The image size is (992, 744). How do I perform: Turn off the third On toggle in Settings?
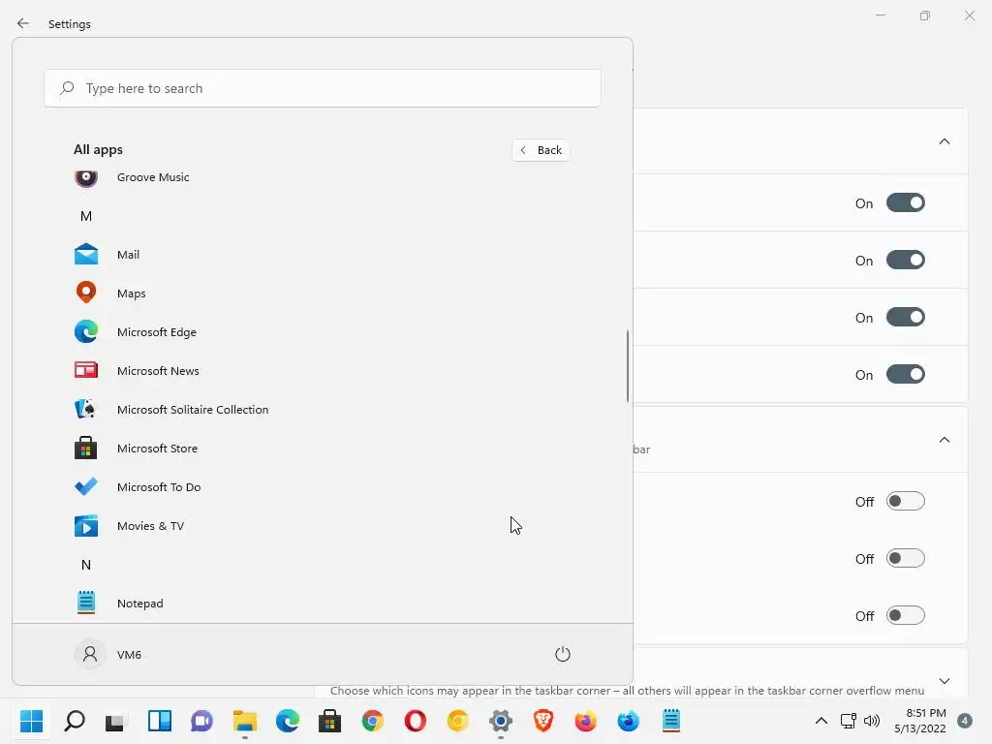(906, 317)
